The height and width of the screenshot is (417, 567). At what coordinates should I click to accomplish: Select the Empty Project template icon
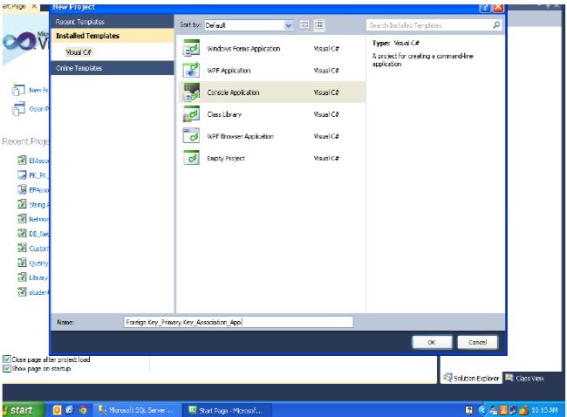coord(191,158)
